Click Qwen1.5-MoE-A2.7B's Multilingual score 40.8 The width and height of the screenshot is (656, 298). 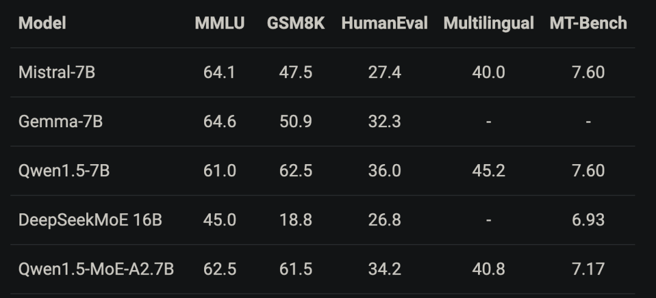[x=488, y=269]
